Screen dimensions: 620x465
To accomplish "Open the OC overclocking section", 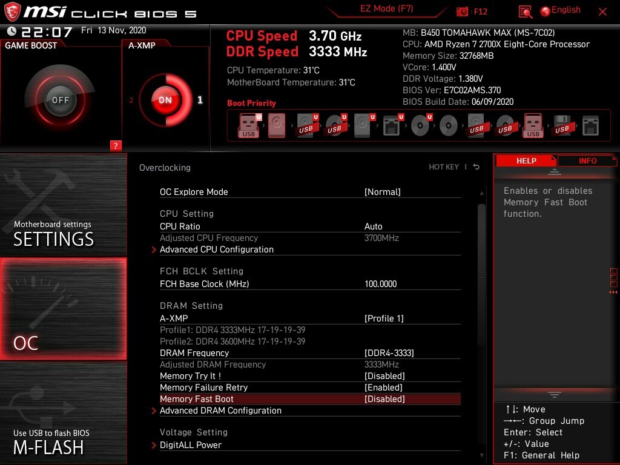I will (63, 309).
